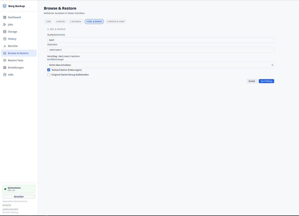
Task: Focus the Quellpfad (Archiv) input field
Action: click(161, 40)
